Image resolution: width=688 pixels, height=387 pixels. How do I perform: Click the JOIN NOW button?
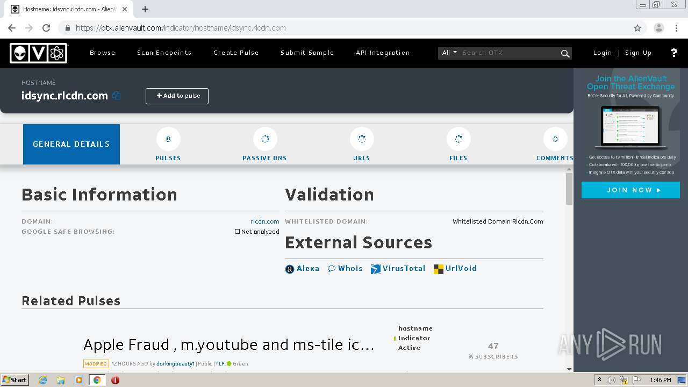click(630, 190)
